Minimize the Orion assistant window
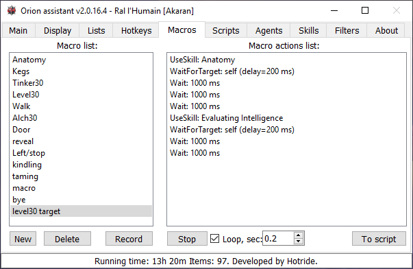 (334, 11)
